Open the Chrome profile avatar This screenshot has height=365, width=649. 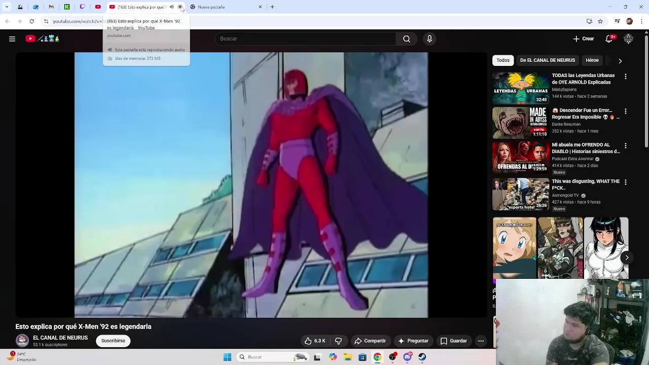629,21
